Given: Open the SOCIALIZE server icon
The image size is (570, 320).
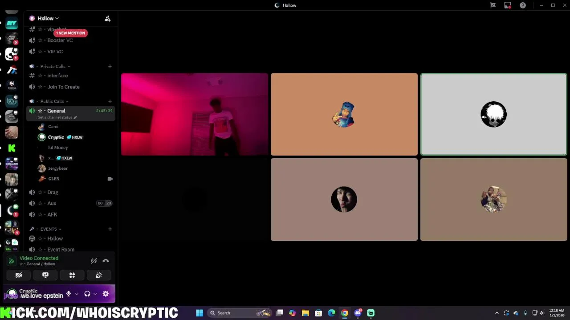Looking at the screenshot, I should tap(12, 164).
